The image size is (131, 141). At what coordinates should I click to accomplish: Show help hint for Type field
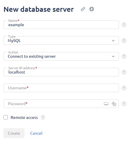(x=124, y=41)
